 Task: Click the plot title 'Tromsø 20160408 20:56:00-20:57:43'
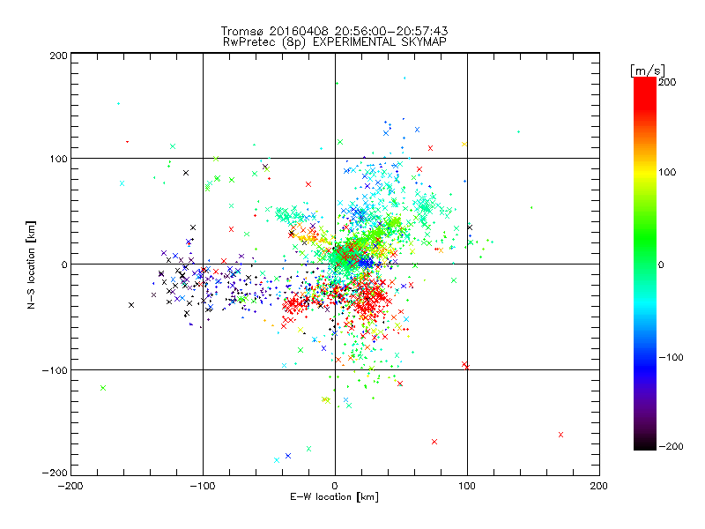(335, 31)
